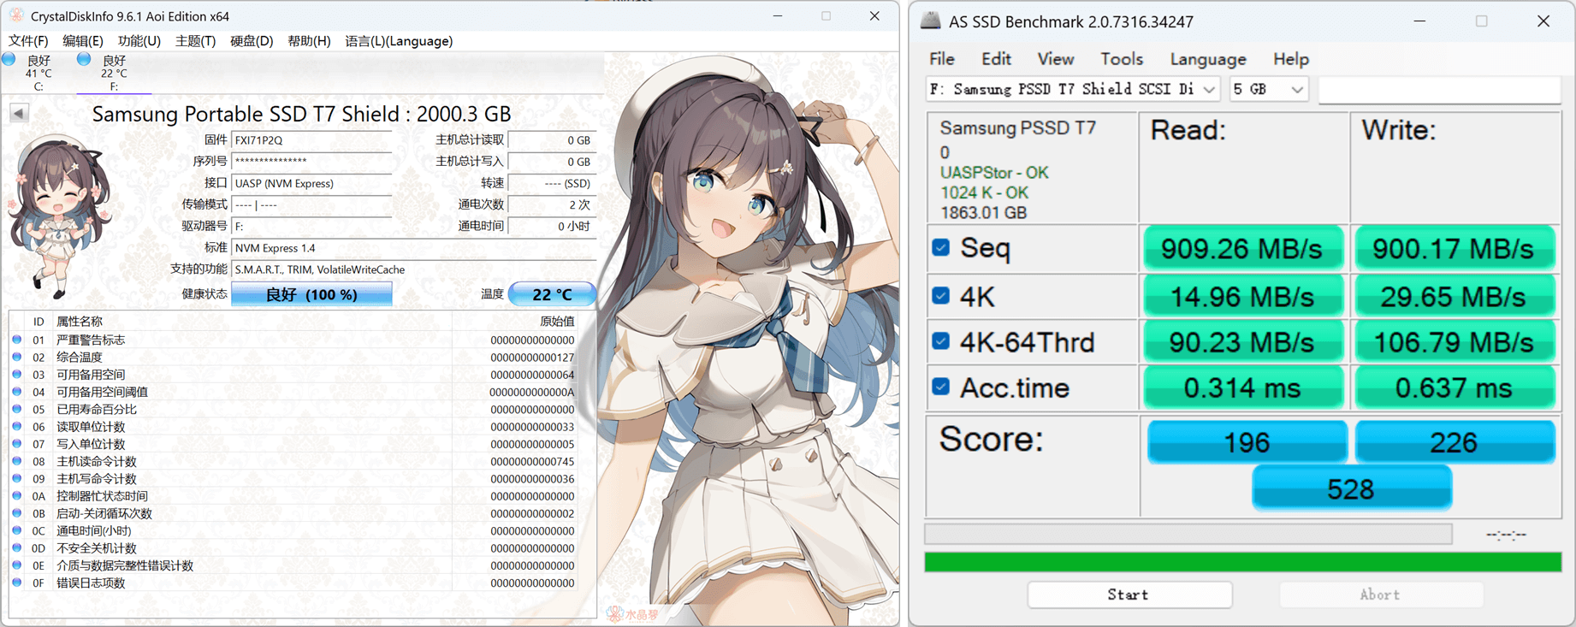Uncheck the Acc.time benchmark checkbox
The height and width of the screenshot is (627, 1576).
tap(941, 387)
